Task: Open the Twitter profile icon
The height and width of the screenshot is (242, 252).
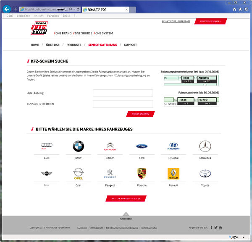Action: [x=216, y=227]
